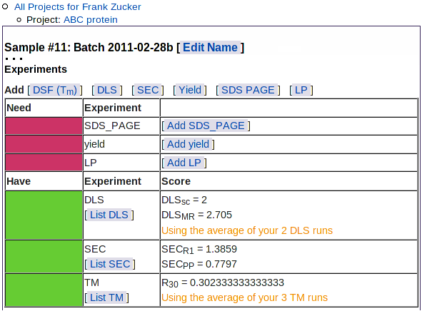Add an SDS PAGE experiment from top row
The width and height of the screenshot is (422, 311).
click(x=248, y=90)
